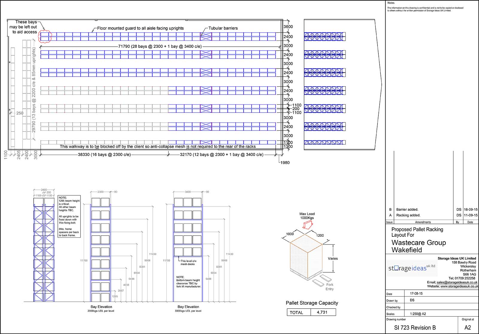Open the sales@storageideasuk.co.uk email link
The height and width of the screenshot is (334, 479).
(457, 282)
